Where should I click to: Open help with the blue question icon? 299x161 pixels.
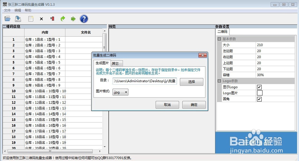[84, 19]
